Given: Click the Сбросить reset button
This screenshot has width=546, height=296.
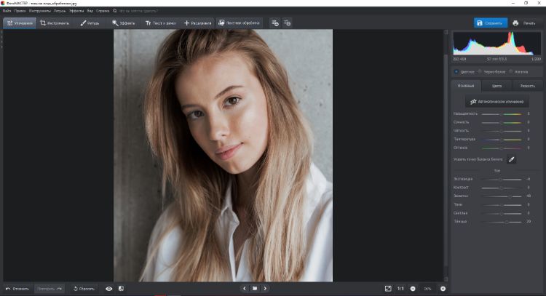Looking at the screenshot, I should [x=84, y=289].
